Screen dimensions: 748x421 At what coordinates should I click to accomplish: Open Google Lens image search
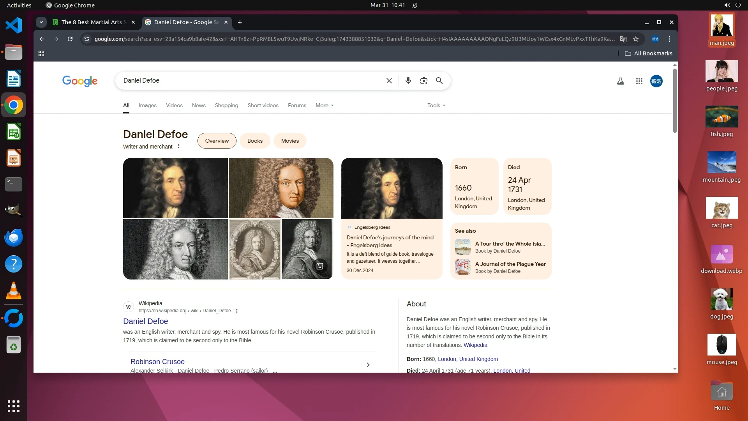(x=423, y=81)
